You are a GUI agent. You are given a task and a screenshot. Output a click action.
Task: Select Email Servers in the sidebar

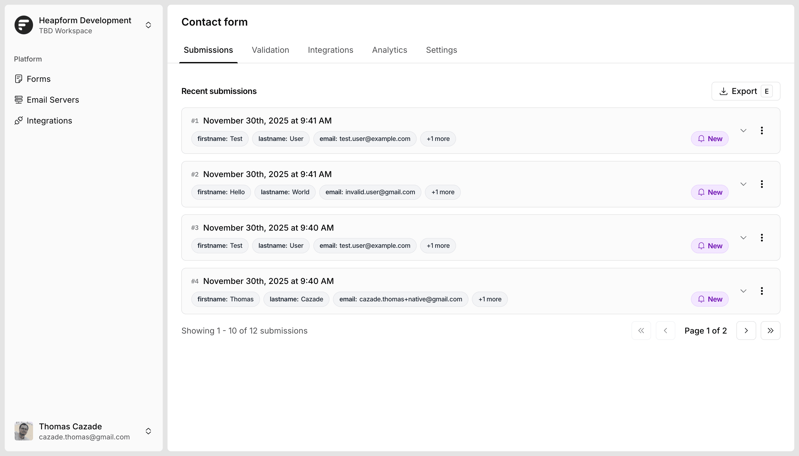[x=52, y=99]
